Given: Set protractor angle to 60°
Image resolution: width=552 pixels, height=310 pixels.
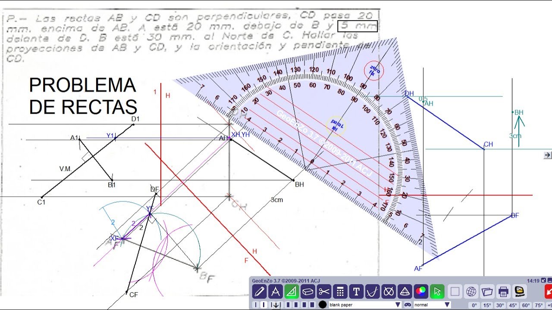Looking at the screenshot, I should pyautogui.click(x=526, y=305).
